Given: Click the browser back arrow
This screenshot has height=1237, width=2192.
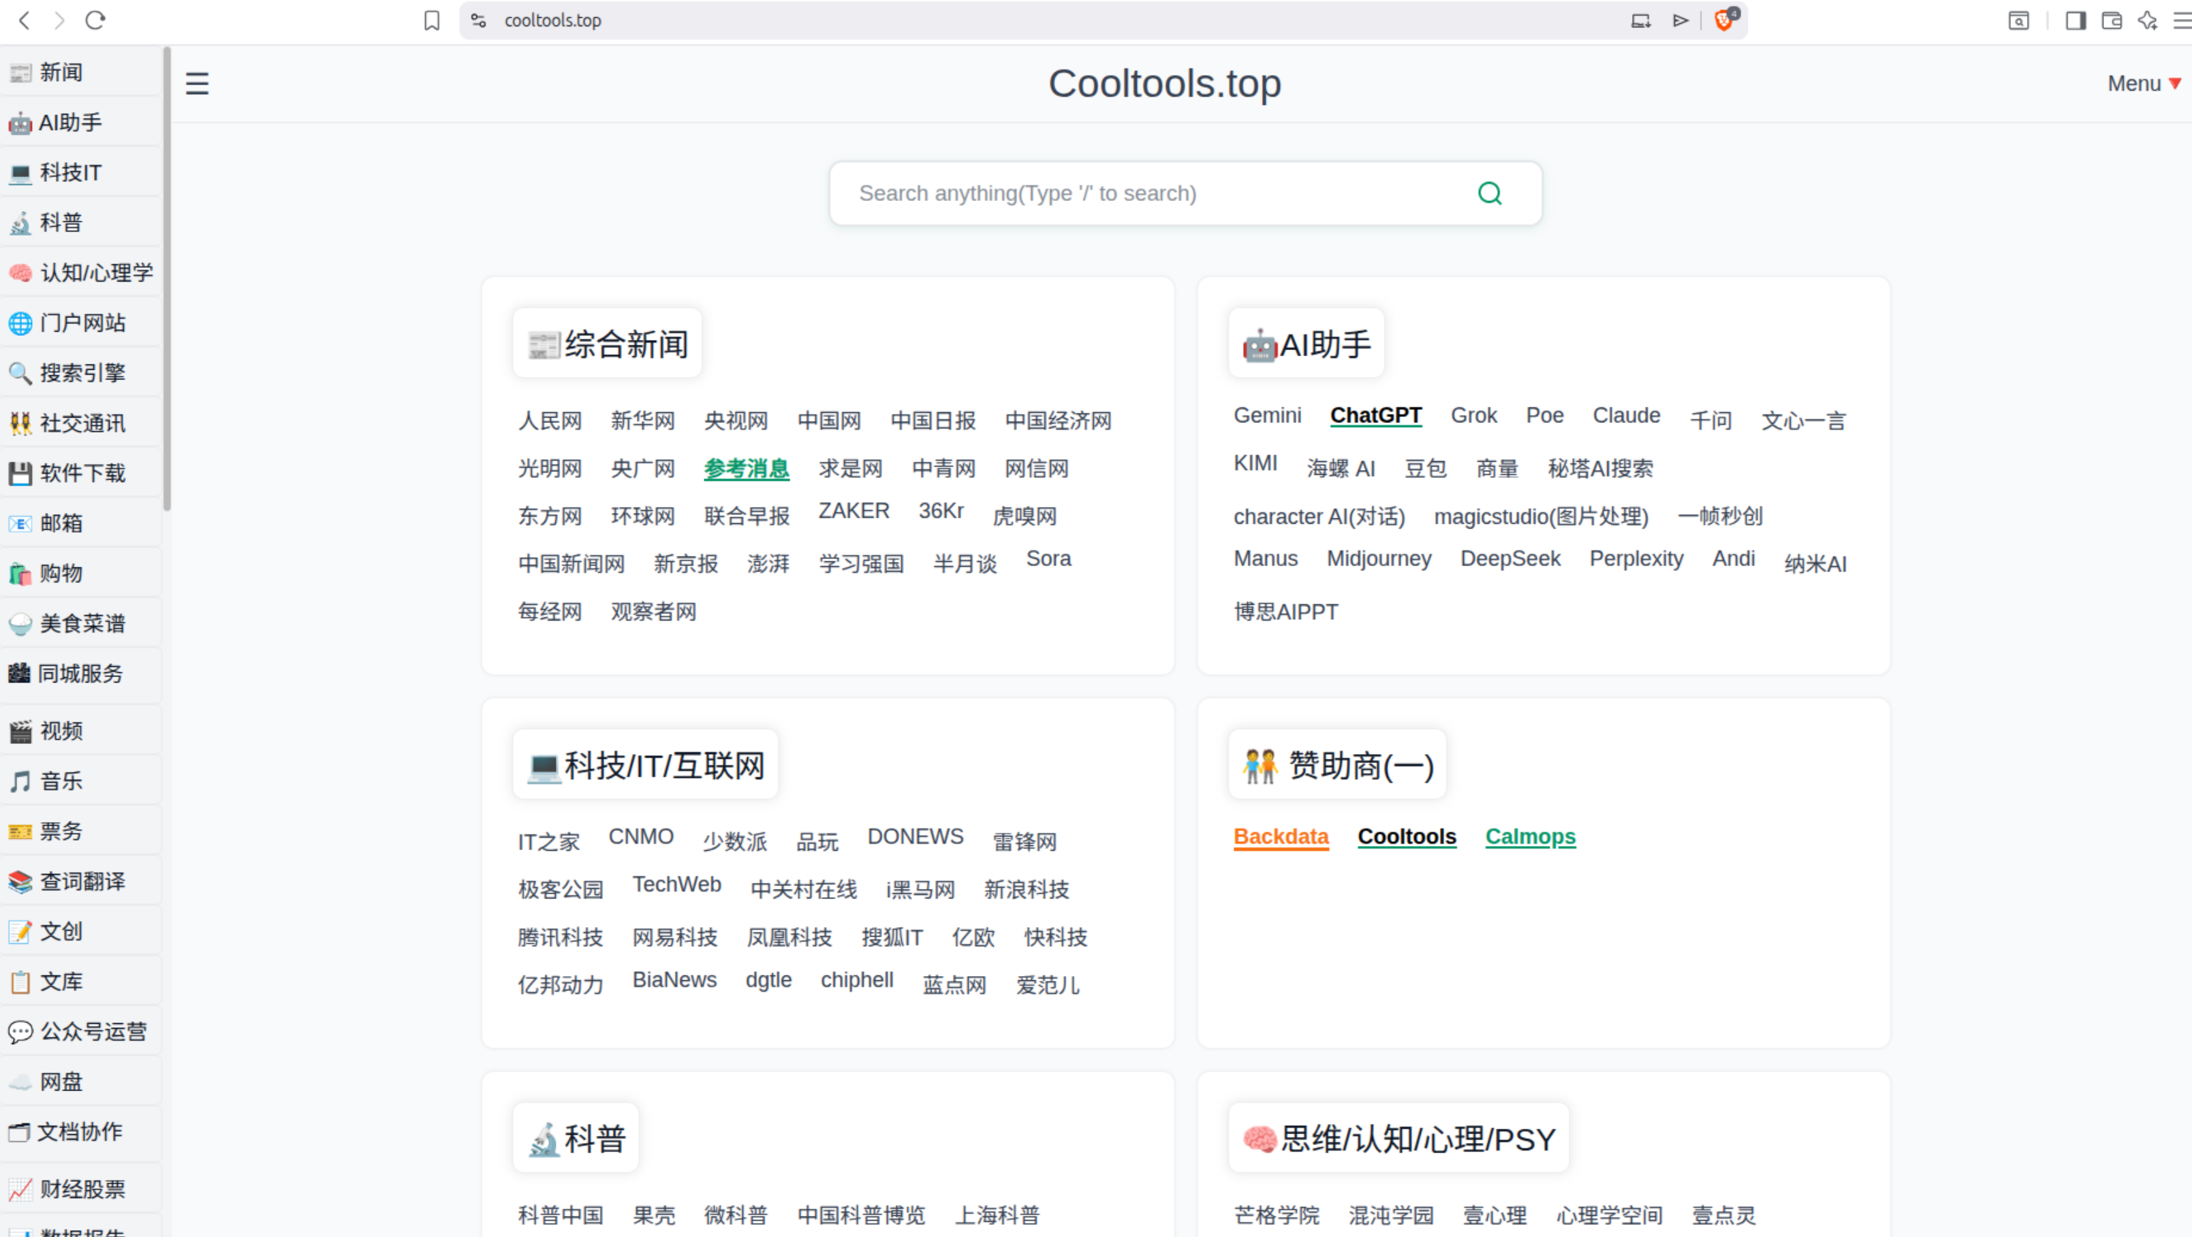Looking at the screenshot, I should tap(24, 20).
